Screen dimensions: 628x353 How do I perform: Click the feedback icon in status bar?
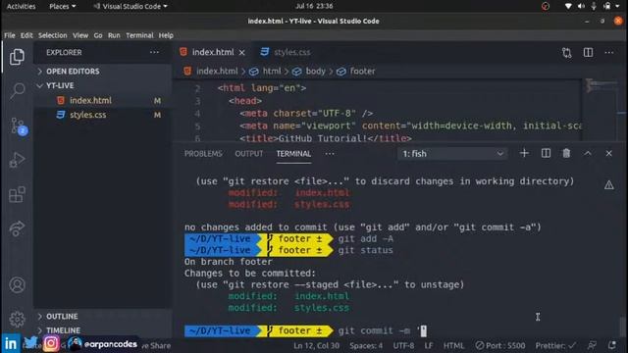point(592,345)
